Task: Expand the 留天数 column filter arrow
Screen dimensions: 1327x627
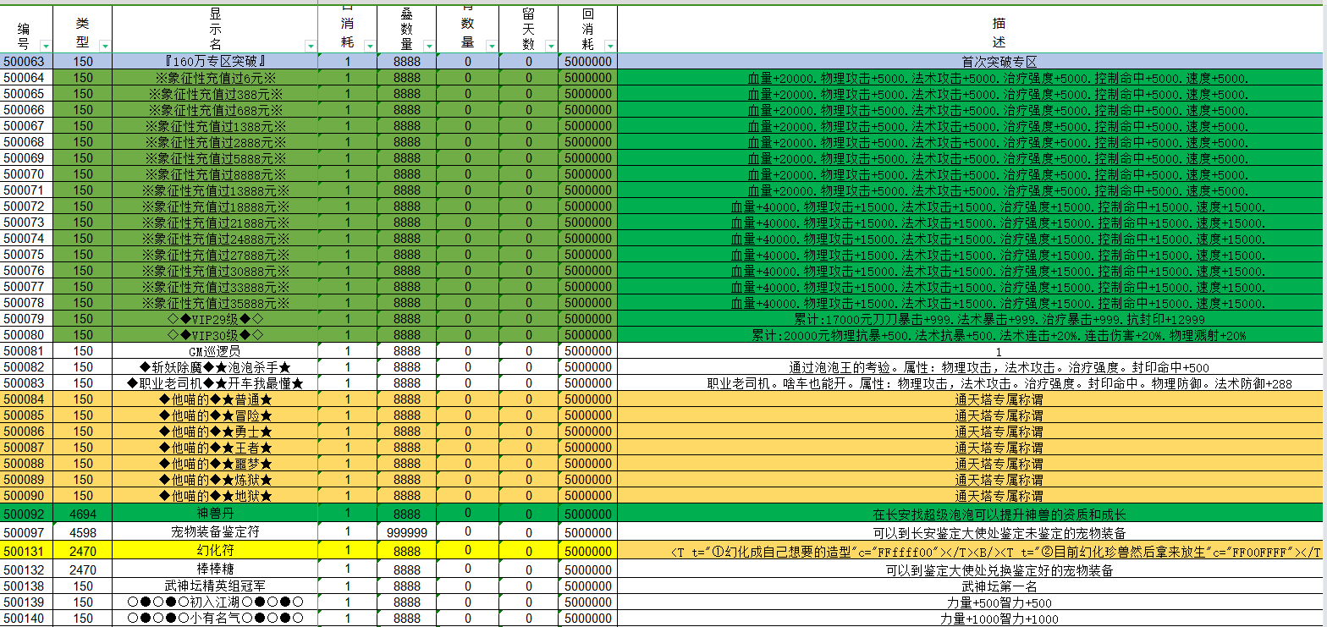Action: click(x=550, y=46)
